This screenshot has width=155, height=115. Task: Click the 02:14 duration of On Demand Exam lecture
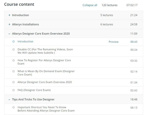pyautogui.click(x=134, y=72)
